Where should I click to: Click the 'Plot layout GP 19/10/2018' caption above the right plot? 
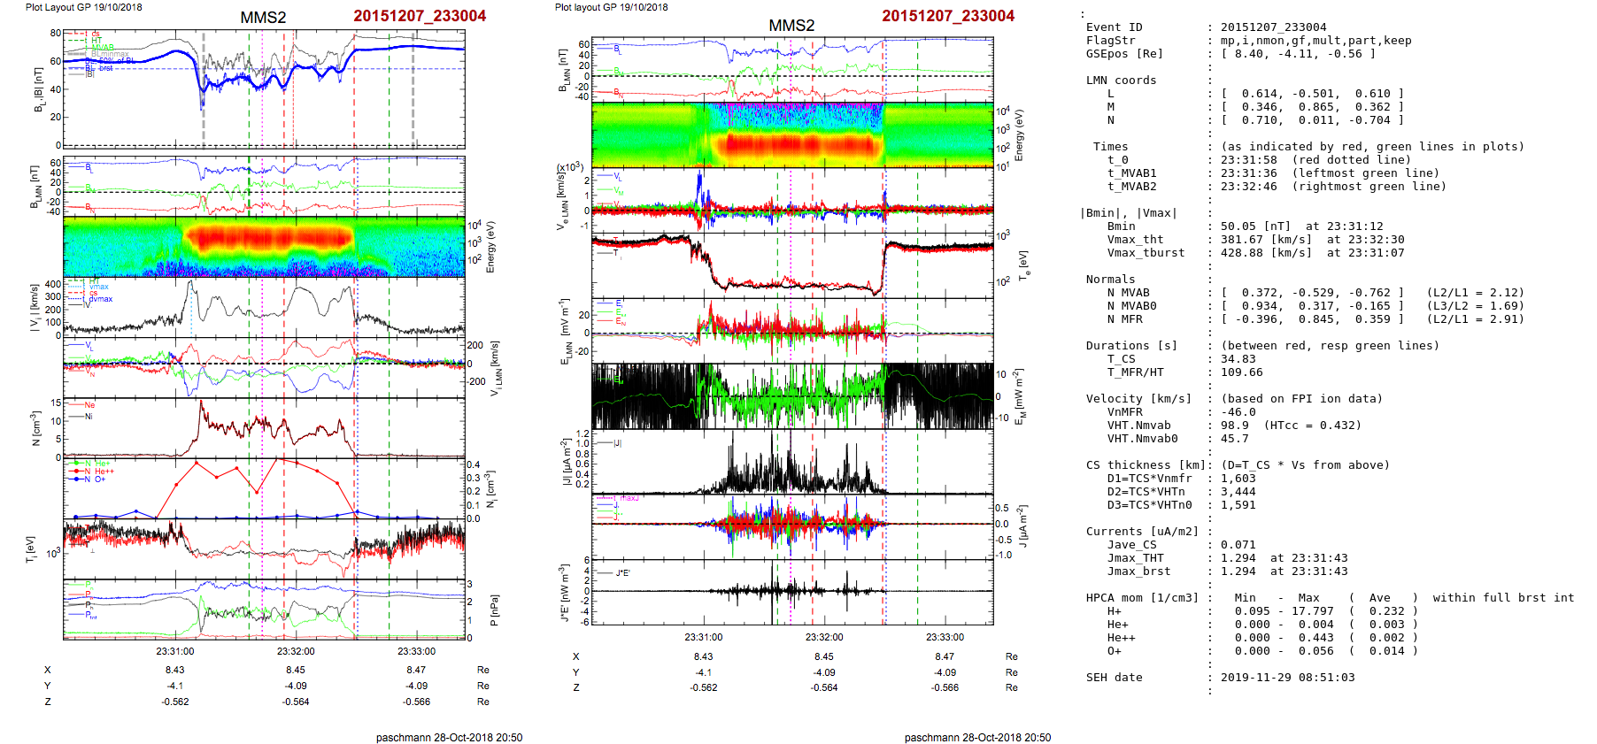click(x=611, y=7)
